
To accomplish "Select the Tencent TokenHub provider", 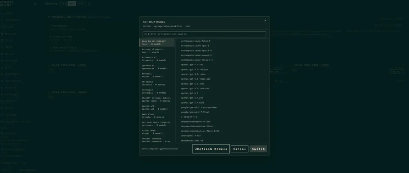I will click(157, 140).
